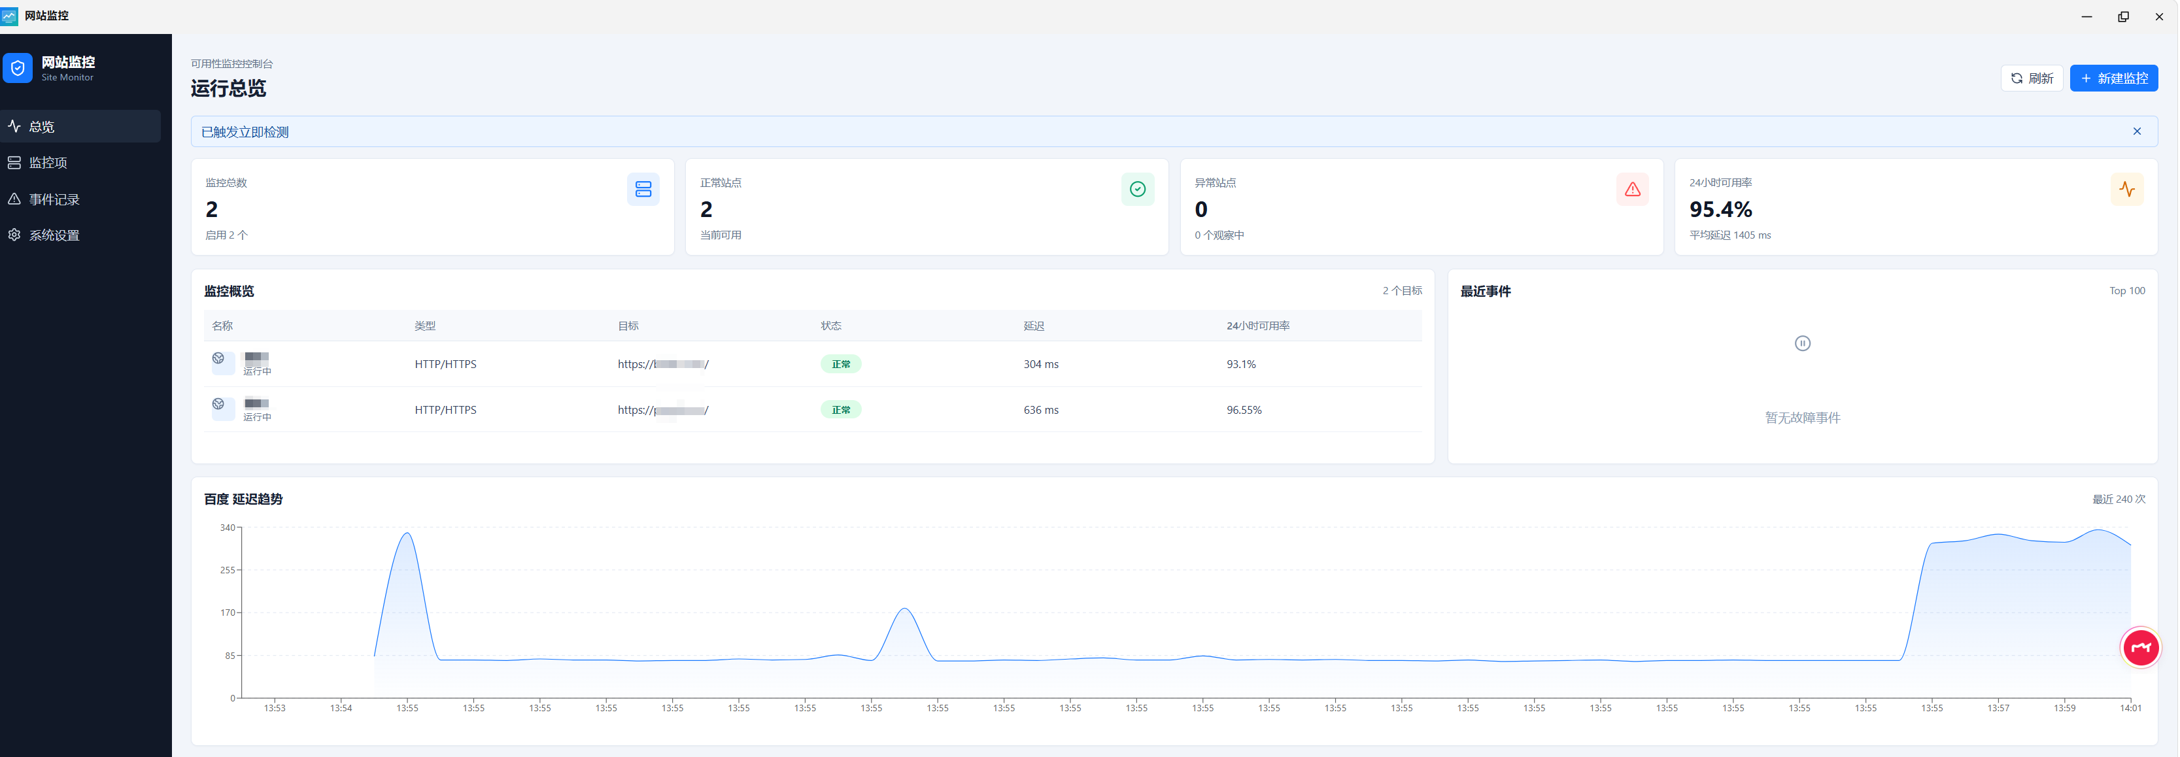Click the 监控总数 server card icon
Viewport: 2180px width, 757px height.
pos(643,190)
